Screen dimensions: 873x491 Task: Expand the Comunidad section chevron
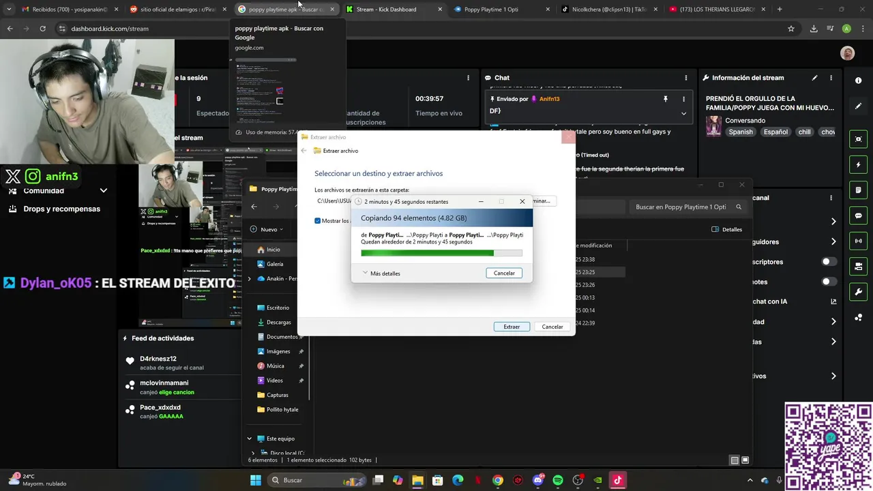104,191
